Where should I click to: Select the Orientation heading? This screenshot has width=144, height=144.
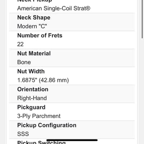click(x=33, y=89)
